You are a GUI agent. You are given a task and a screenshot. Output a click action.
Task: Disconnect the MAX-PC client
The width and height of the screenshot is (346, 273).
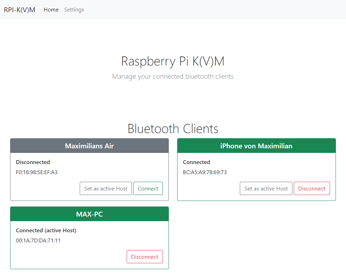[x=145, y=257]
